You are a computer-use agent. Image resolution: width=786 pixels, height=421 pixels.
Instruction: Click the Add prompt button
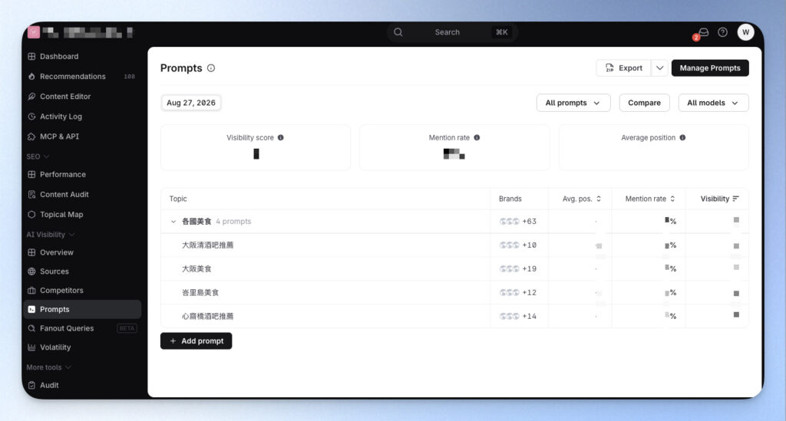196,341
